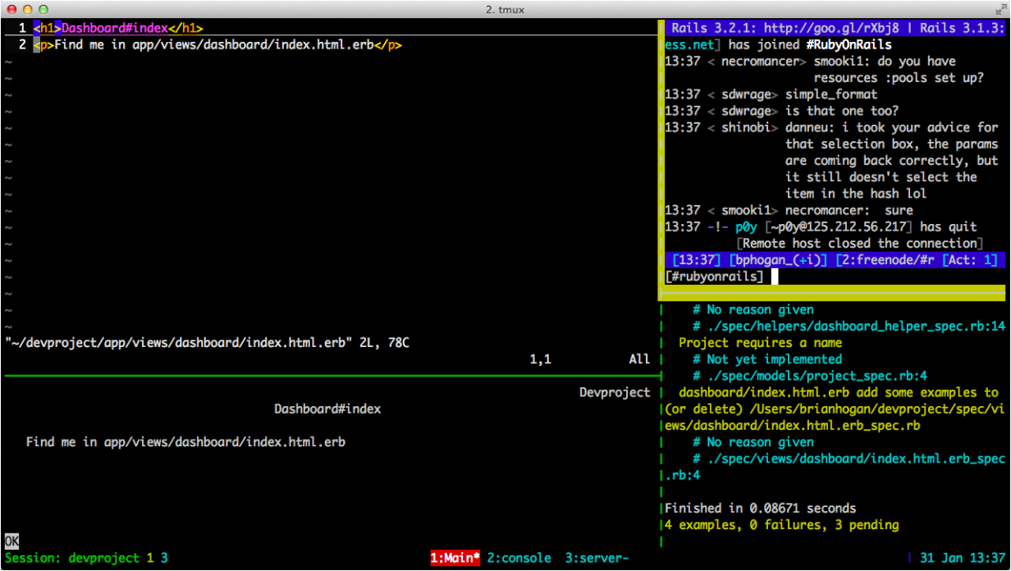Click the closing </h1> tag in vim

[x=185, y=29]
